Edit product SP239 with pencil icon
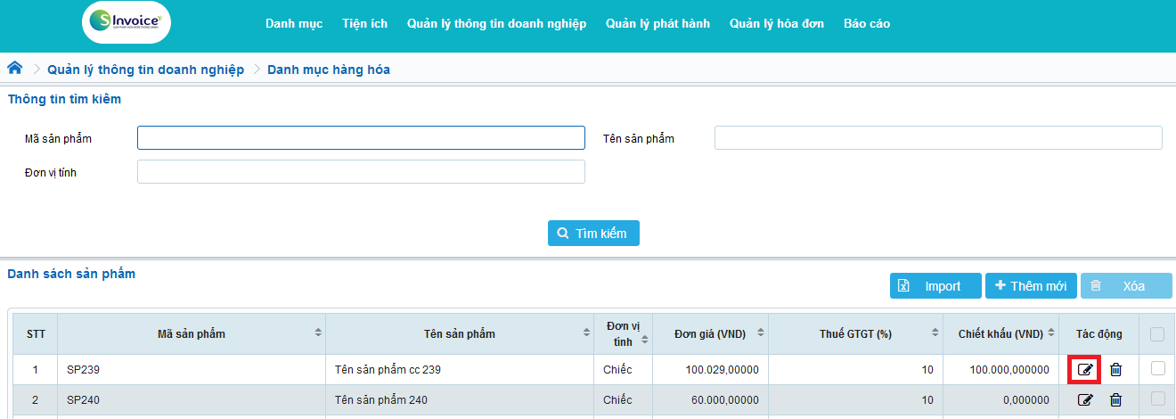 point(1084,369)
